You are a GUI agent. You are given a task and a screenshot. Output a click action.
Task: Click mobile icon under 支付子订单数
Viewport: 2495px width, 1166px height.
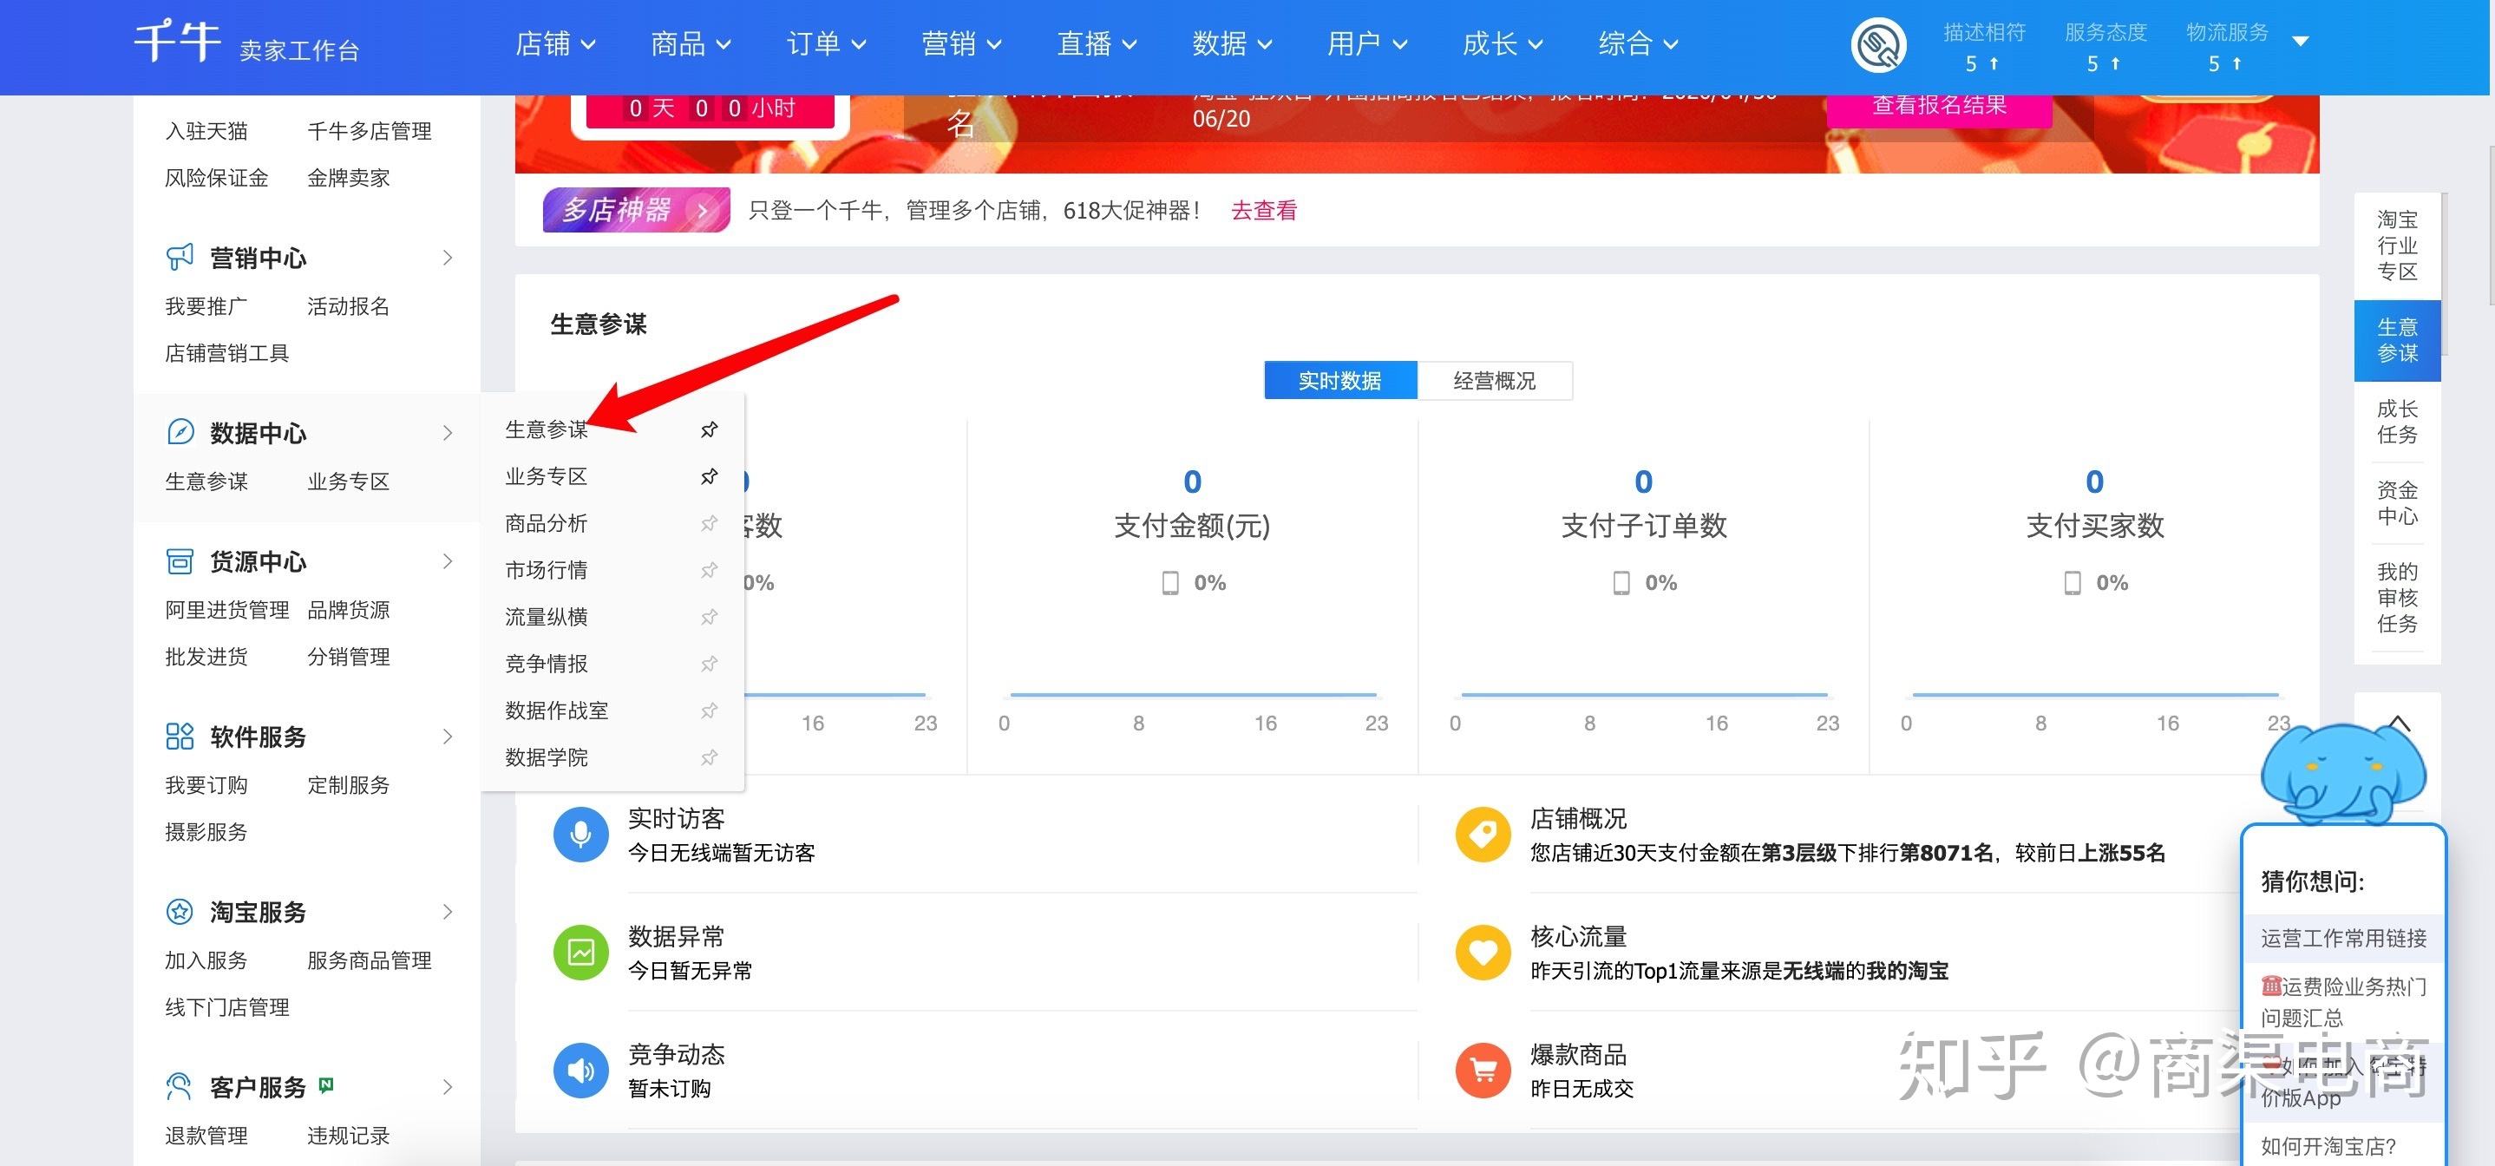click(x=1621, y=583)
